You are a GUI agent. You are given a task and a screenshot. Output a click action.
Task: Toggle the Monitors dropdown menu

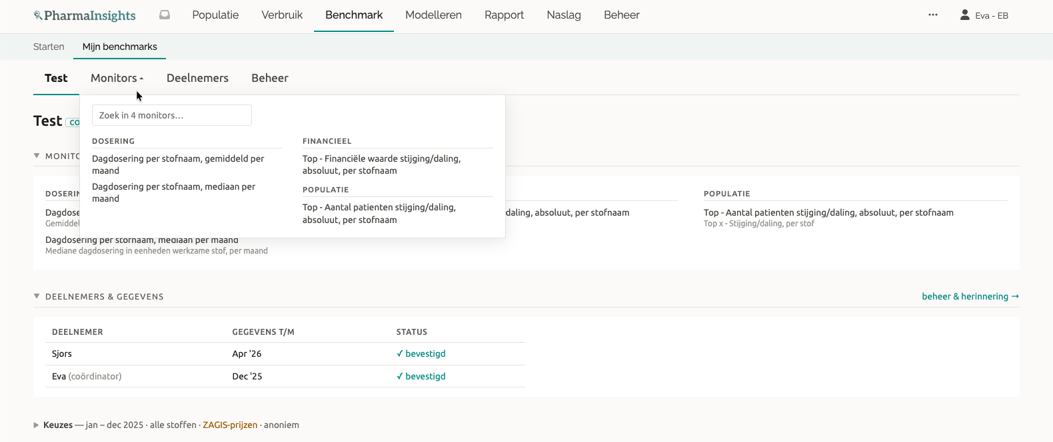coord(117,78)
